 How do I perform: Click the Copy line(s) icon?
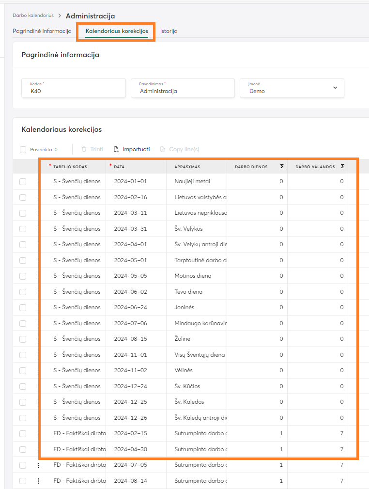[163, 149]
